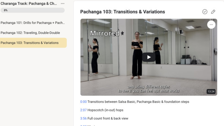Play the Pachanga 103 video

[149, 57]
